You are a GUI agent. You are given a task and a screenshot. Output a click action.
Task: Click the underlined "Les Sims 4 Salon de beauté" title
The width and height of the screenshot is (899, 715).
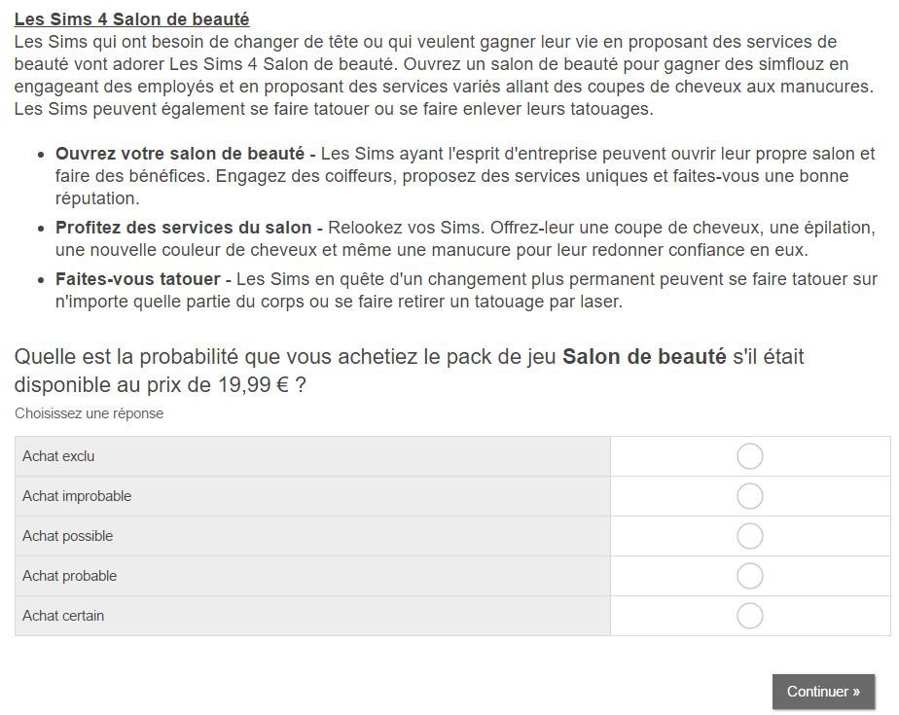coord(132,18)
